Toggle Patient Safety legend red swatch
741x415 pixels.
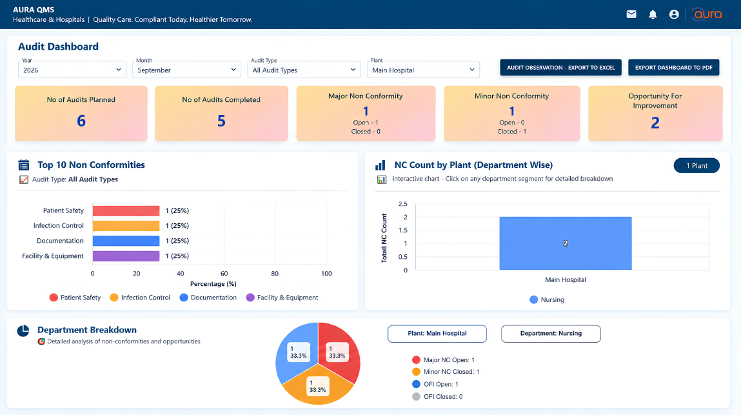coord(54,298)
